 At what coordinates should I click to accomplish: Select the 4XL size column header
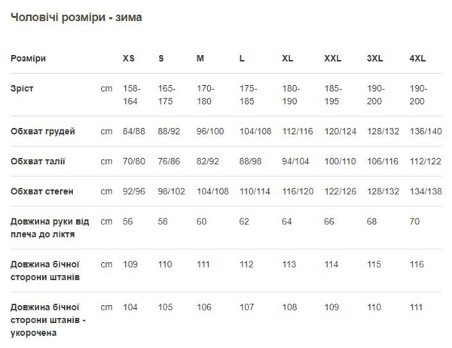coord(417,58)
